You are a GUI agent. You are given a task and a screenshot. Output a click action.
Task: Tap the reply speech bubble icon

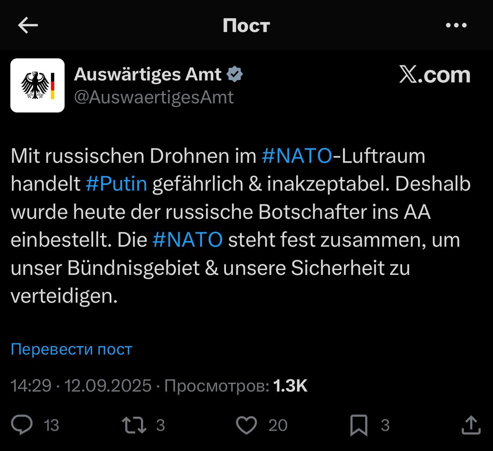click(x=22, y=425)
